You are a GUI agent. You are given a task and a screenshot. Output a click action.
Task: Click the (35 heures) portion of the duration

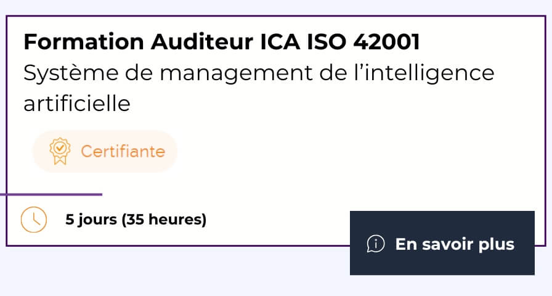[164, 220]
